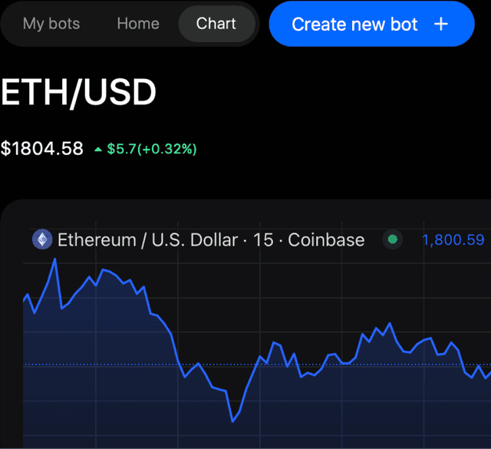
Task: Click the green market status dot
Action: tap(394, 240)
